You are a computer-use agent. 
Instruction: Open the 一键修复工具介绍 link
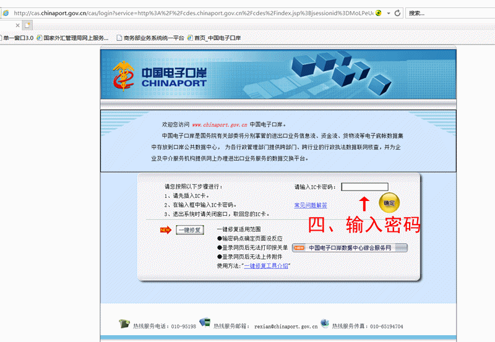pos(266,265)
